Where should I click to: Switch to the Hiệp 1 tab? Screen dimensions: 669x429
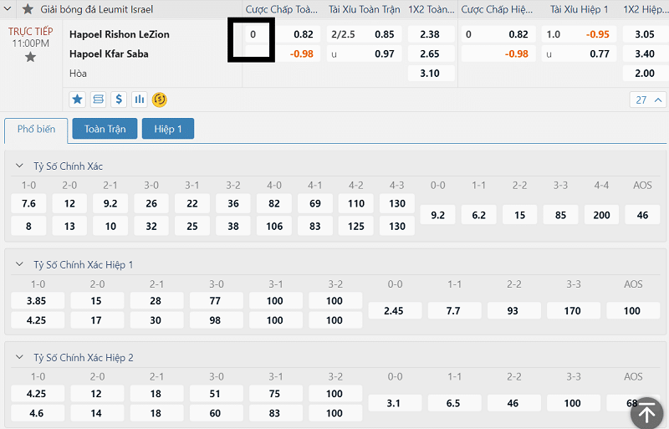[x=168, y=129]
